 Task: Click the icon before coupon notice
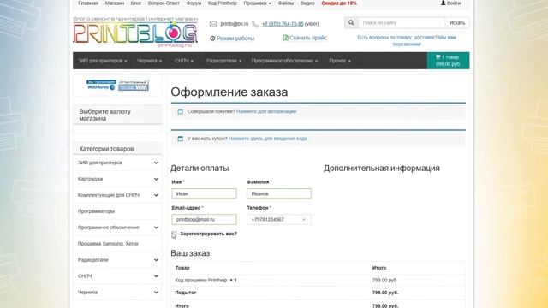coord(181,139)
